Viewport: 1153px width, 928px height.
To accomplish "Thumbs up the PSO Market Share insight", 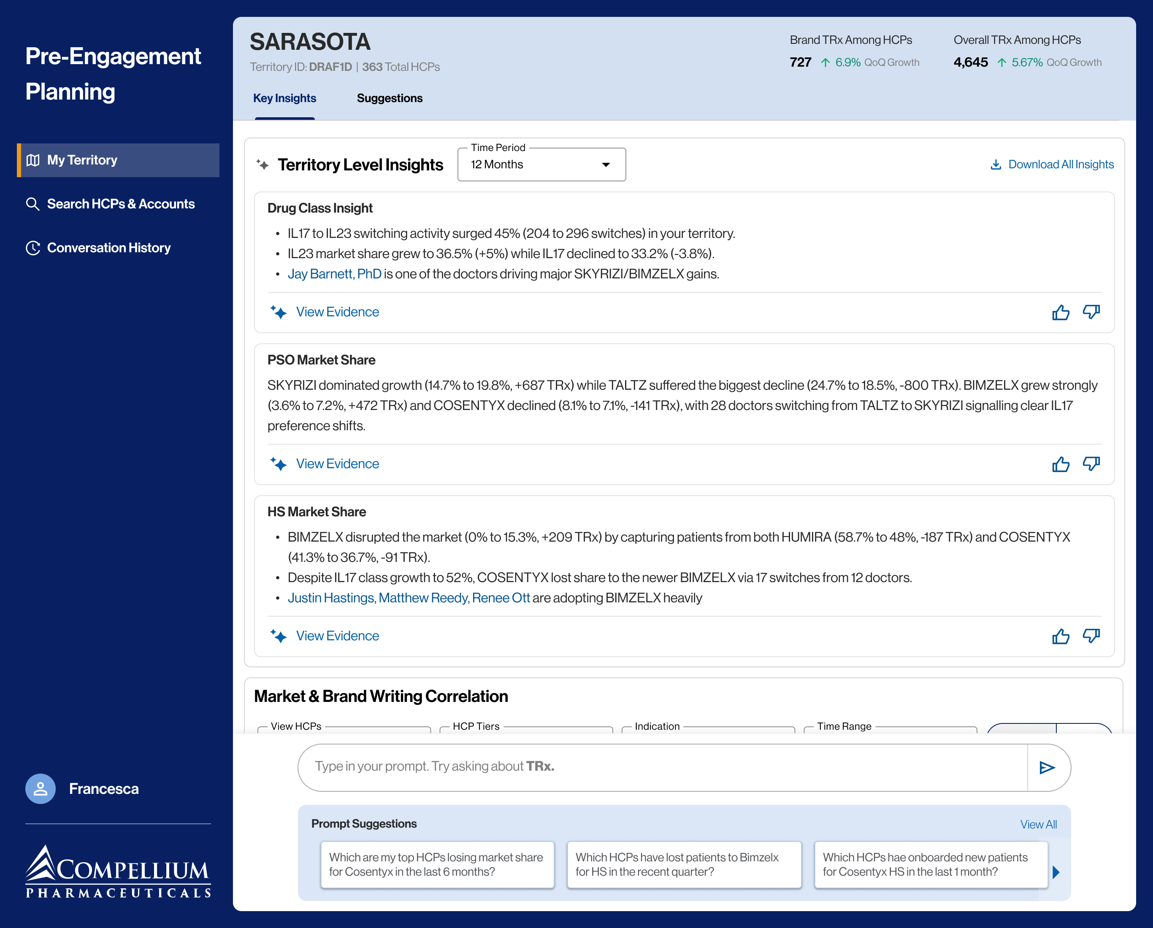I will click(1061, 464).
